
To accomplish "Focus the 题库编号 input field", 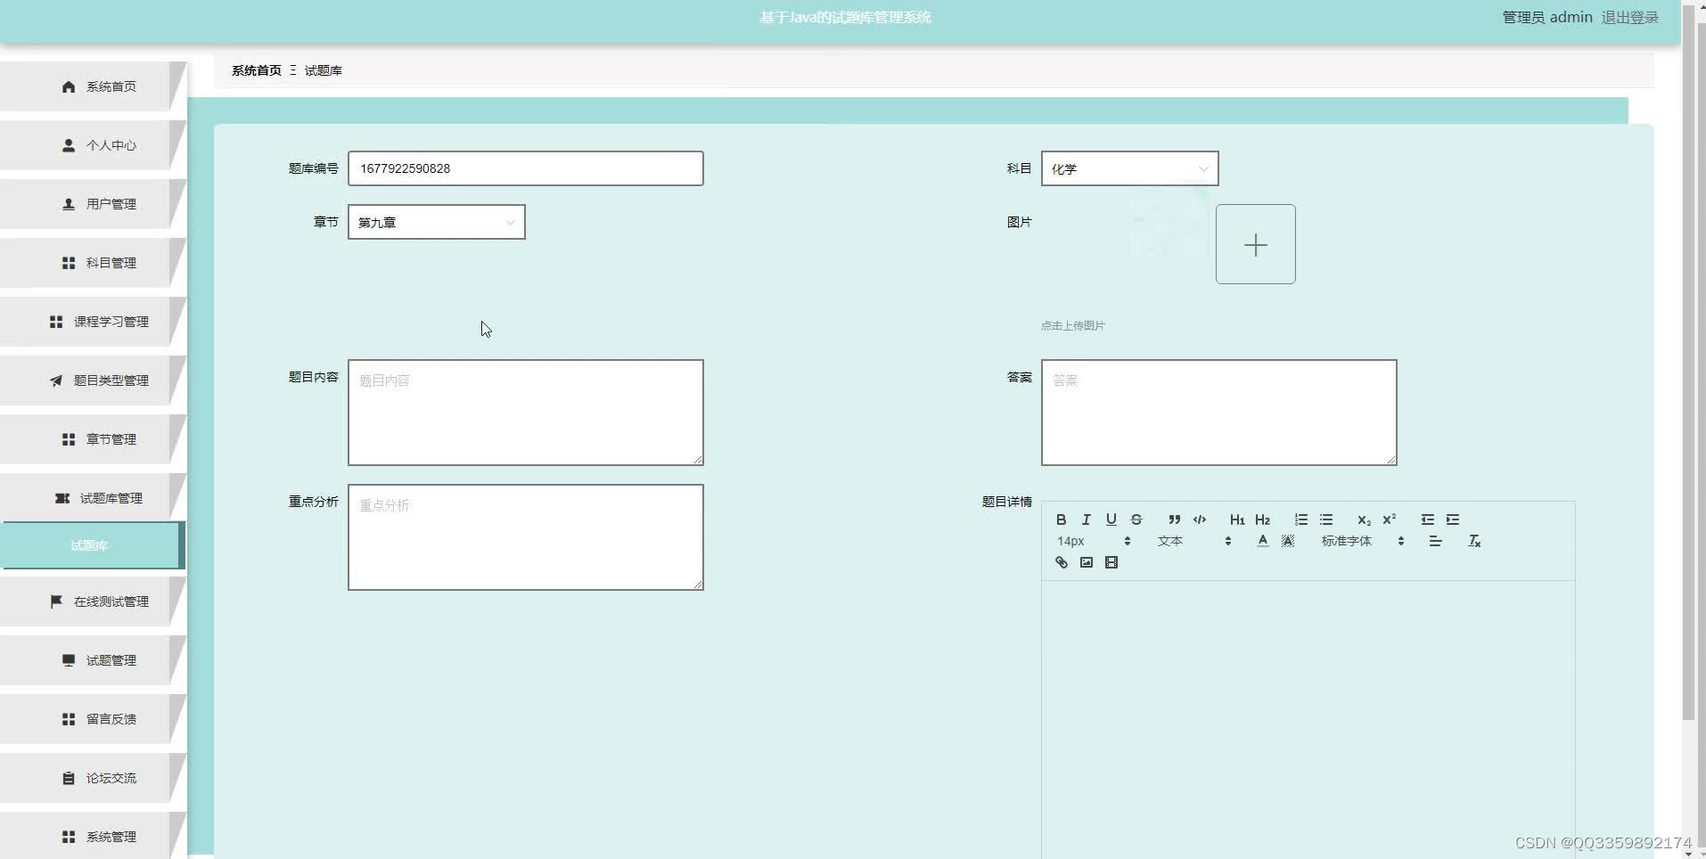I will tap(525, 168).
